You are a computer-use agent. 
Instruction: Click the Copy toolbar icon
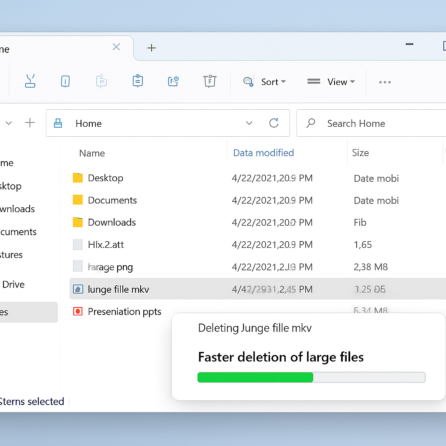(65, 81)
